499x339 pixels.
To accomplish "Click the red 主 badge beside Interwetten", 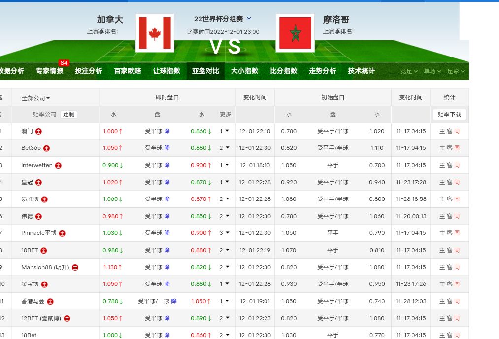I will [58, 166].
